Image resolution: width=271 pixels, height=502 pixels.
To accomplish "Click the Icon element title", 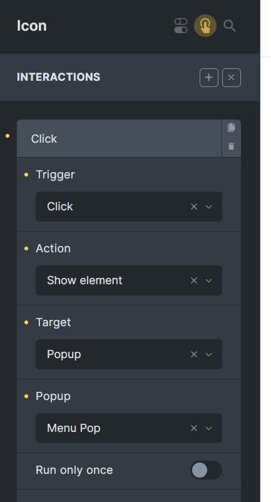I will click(x=32, y=26).
